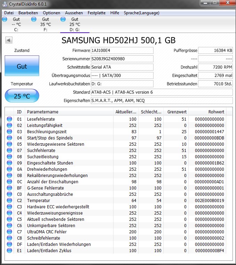The image size is (236, 265).
Task: Click status orb for C2 Temperatur row
Action: click(9, 200)
